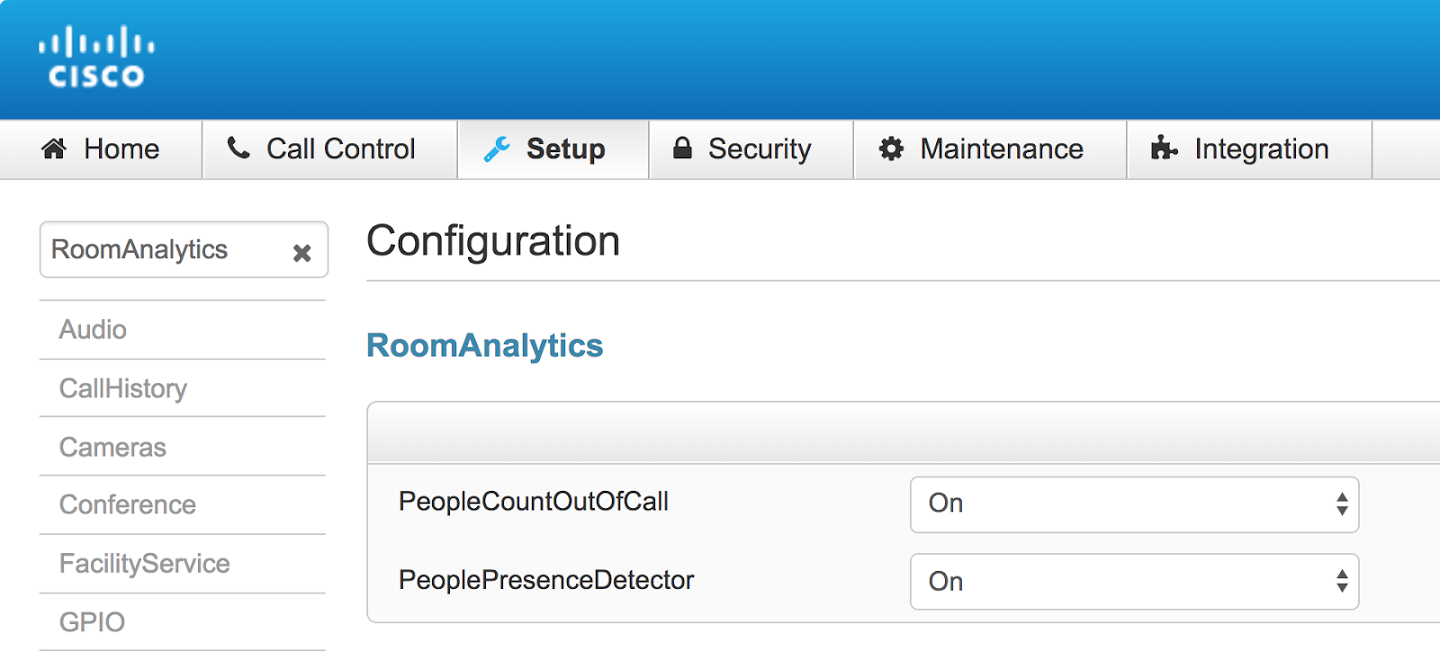Click the Integration puzzle piece icon
The width and height of the screenshot is (1440, 661).
click(x=1164, y=147)
